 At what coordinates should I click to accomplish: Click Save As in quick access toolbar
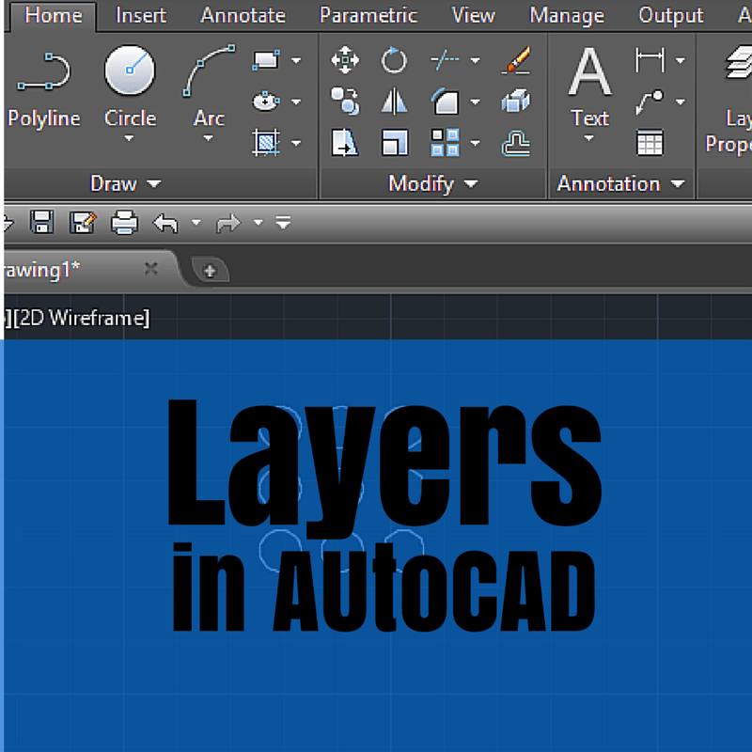point(83,222)
